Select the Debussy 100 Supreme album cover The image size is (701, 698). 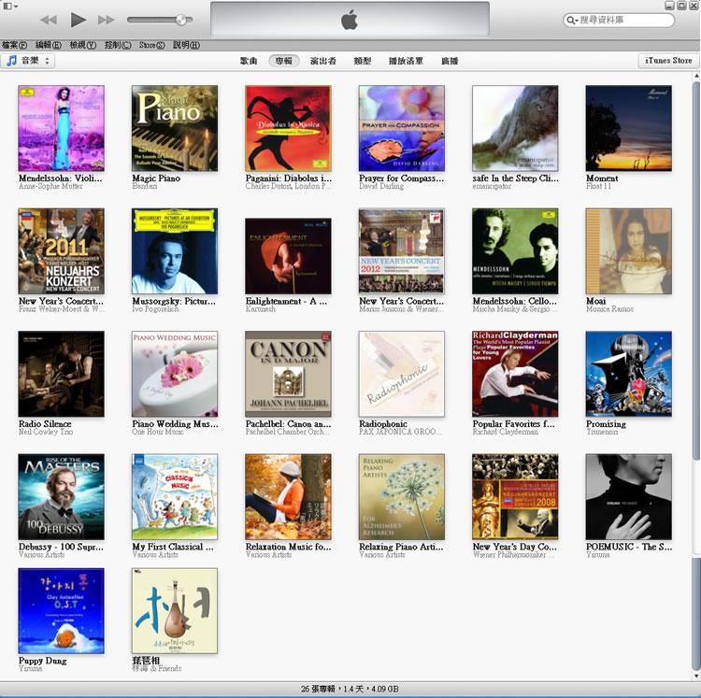click(x=62, y=497)
